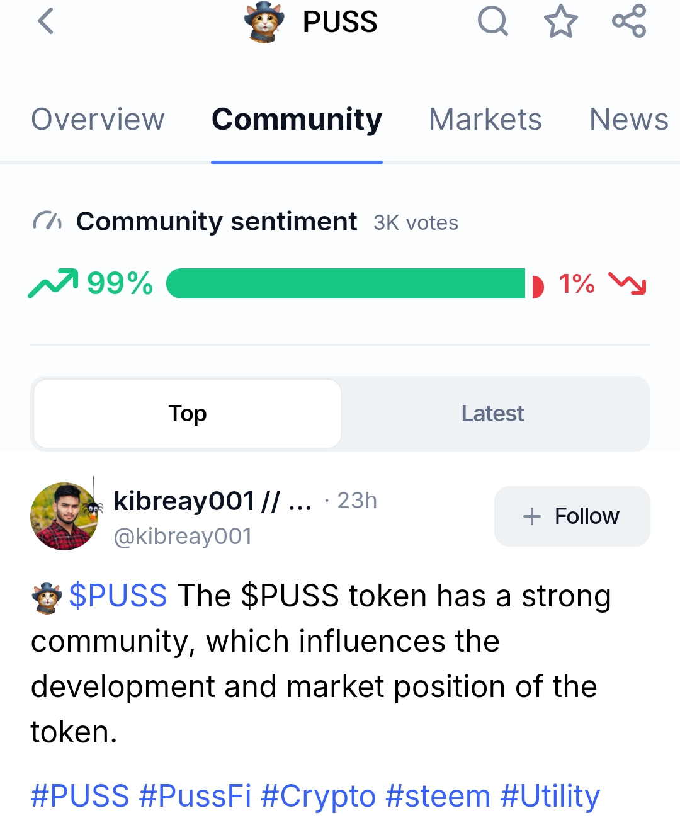Tap the small PUSS cat icon in post
The height and width of the screenshot is (818, 680).
pos(47,597)
